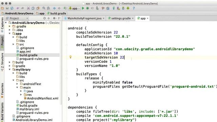Click the Cut scissors icon

pyautogui.click(x=28, y=8)
